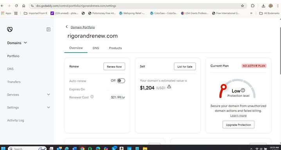The width and height of the screenshot is (281, 150).
Task: Switch to the DNS tab
Action: (96, 48)
